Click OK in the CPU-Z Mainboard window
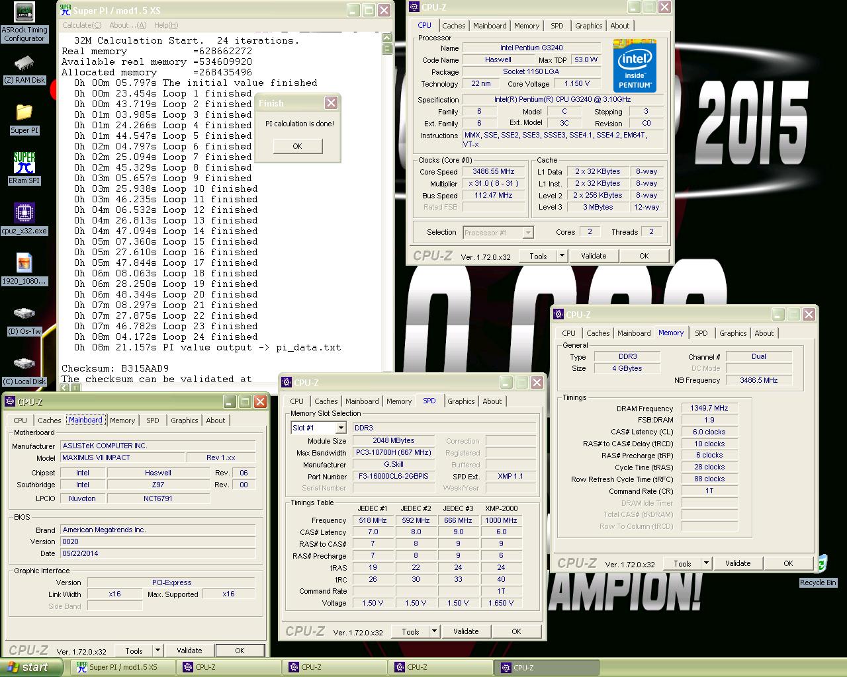This screenshot has width=847, height=677. [240, 651]
